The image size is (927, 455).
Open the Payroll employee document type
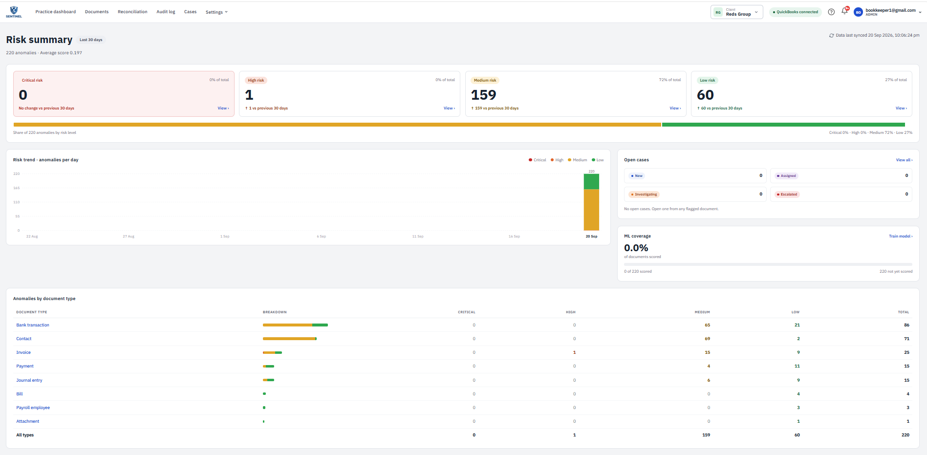click(33, 408)
